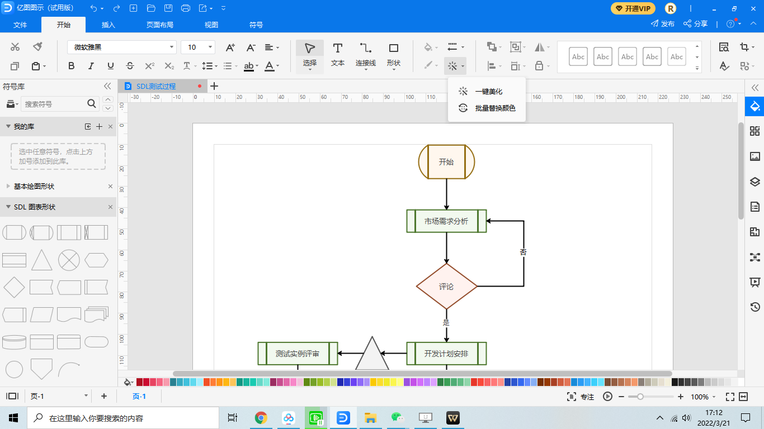The image size is (764, 429).
Task: Choose 批量替换颜色 from the dropdown menu
Action: (x=494, y=108)
